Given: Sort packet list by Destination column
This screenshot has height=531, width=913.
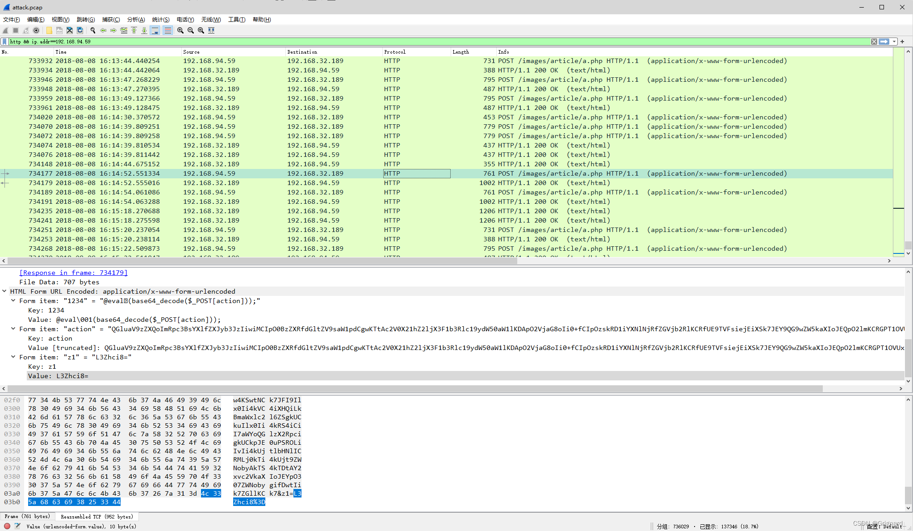Looking at the screenshot, I should pyautogui.click(x=334, y=52).
